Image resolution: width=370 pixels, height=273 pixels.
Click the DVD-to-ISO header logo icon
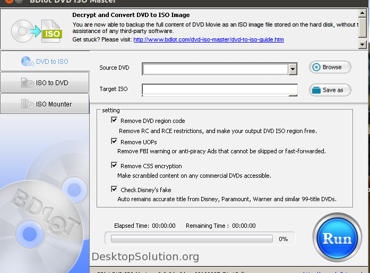(x=37, y=31)
